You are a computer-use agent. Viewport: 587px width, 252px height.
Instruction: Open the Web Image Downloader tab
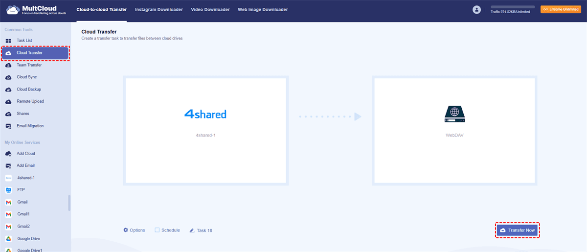pyautogui.click(x=263, y=10)
